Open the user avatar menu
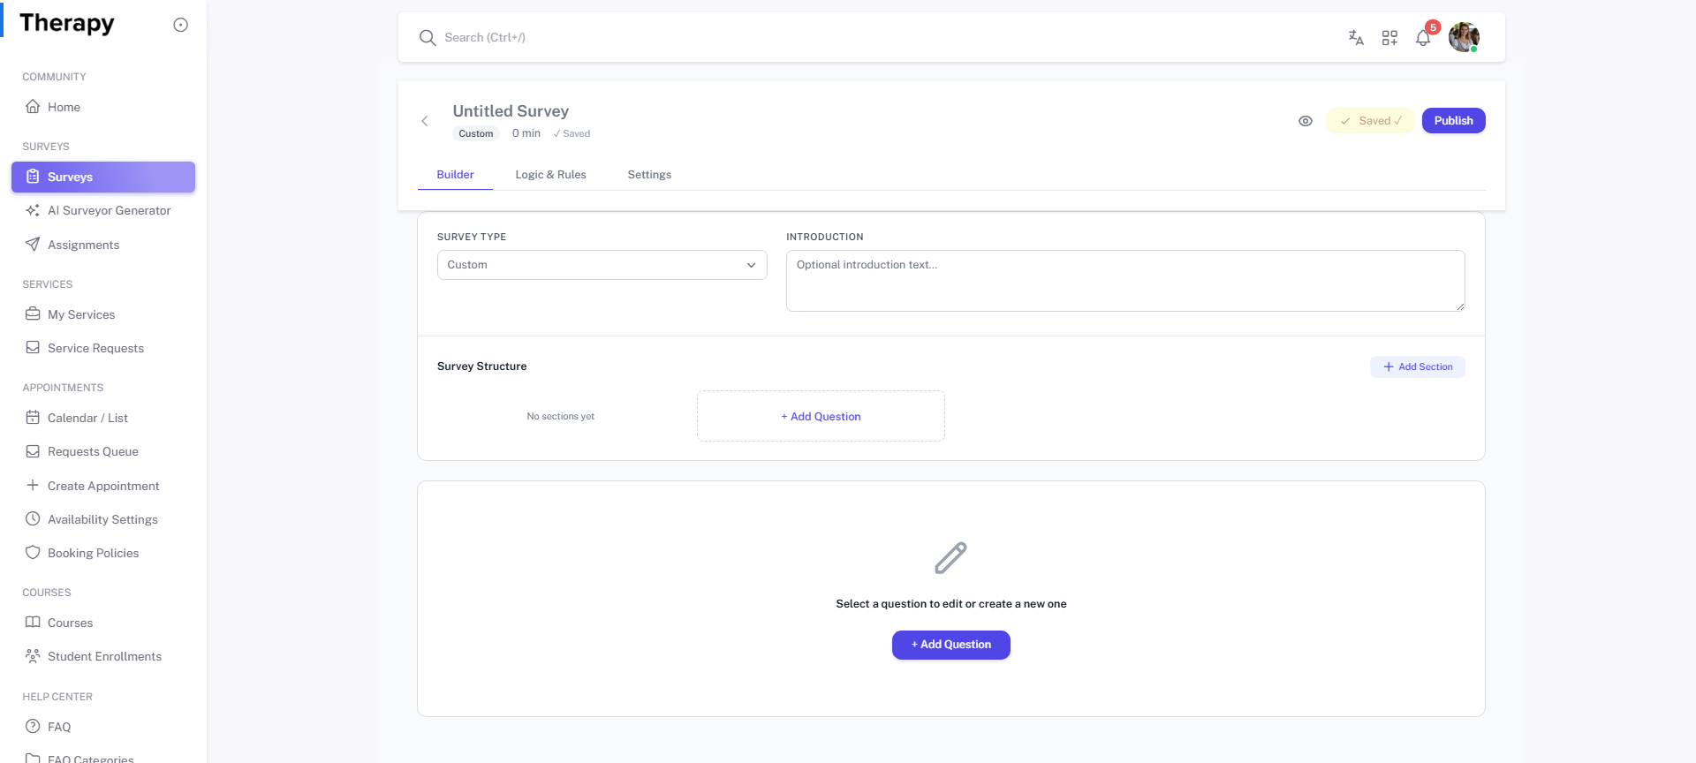 tap(1464, 37)
